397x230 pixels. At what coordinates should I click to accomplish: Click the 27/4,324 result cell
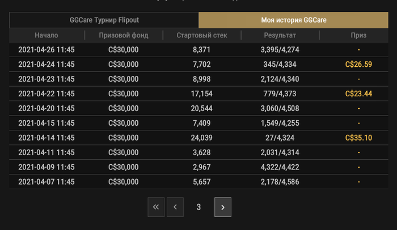pyautogui.click(x=280, y=138)
